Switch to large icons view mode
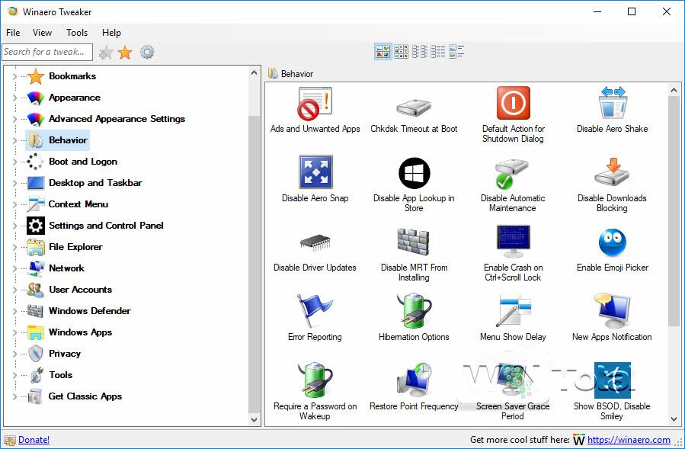This screenshot has height=449, width=685. click(x=383, y=52)
